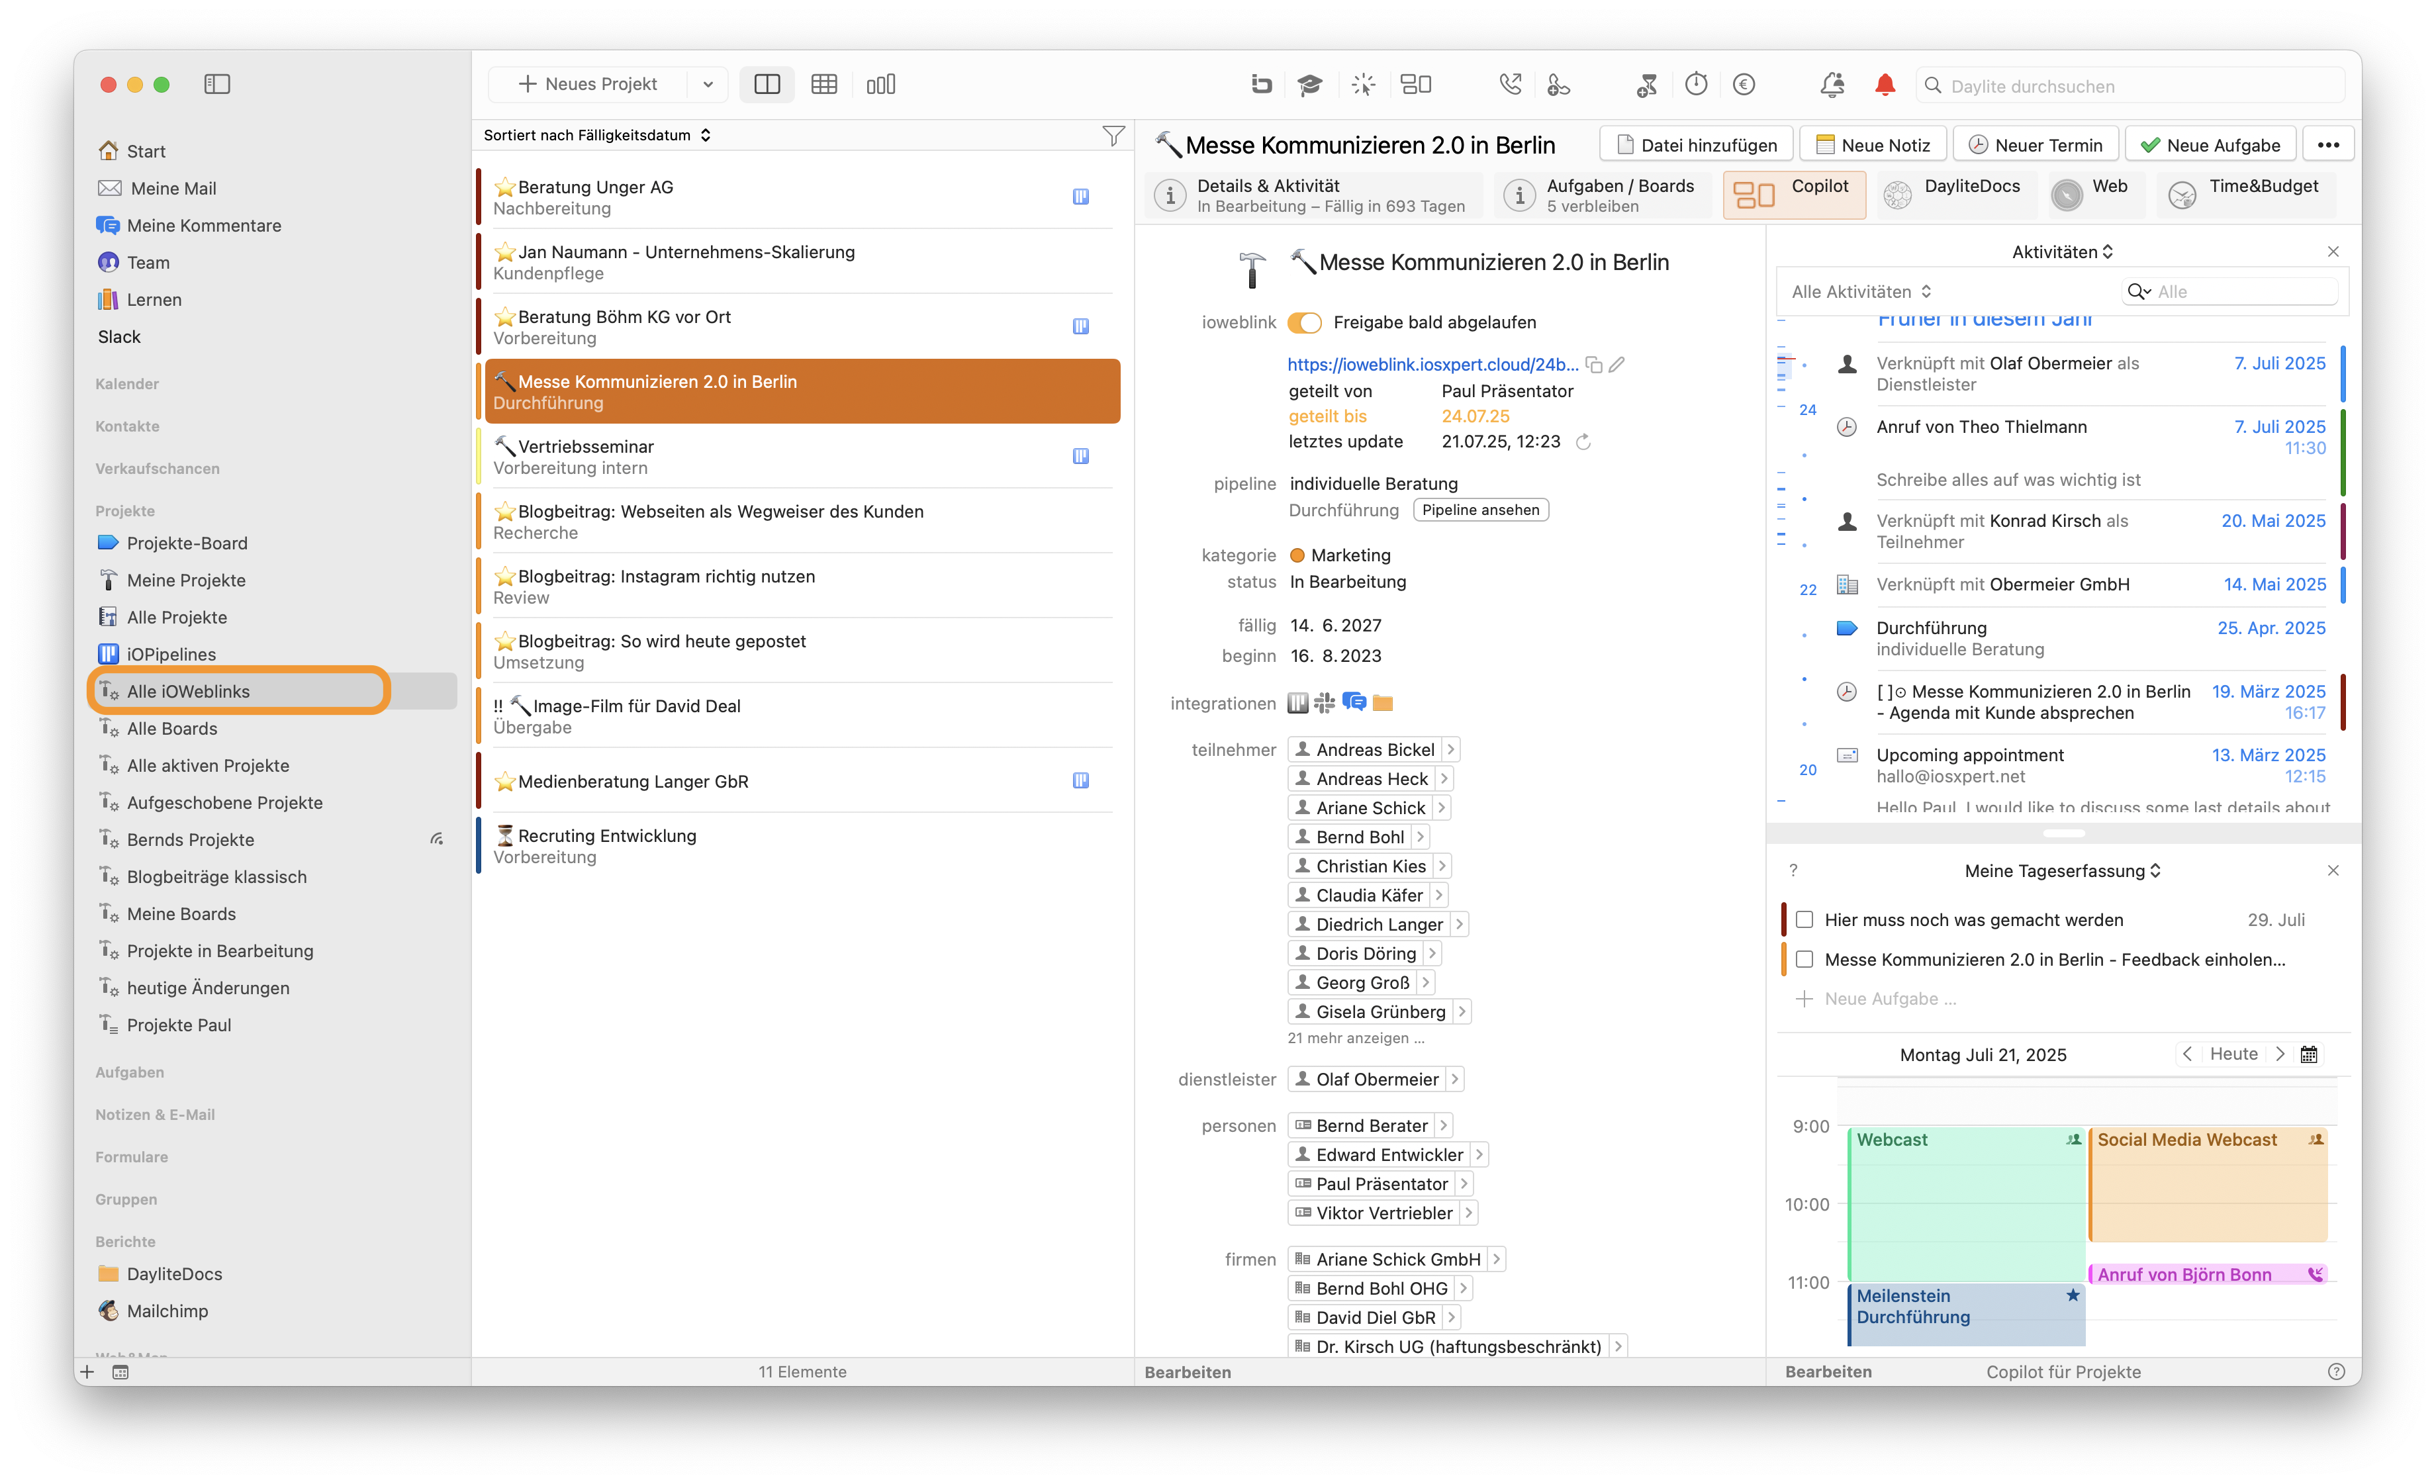Open Mailchimp in the sidebar

(167, 1311)
